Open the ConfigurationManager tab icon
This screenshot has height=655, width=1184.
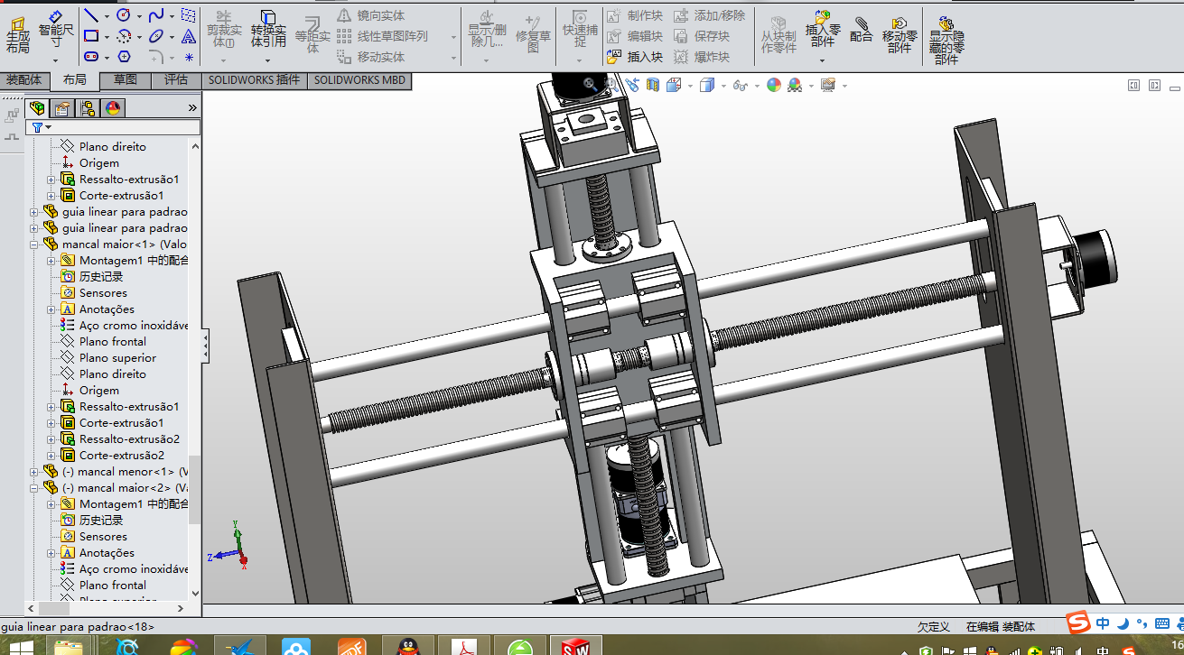pyautogui.click(x=88, y=108)
